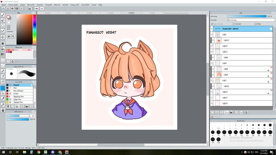Screen dimensions: 276x155
Task: Toggle visibility of Lớp11 layer
Action: pyautogui.click(x=212, y=52)
